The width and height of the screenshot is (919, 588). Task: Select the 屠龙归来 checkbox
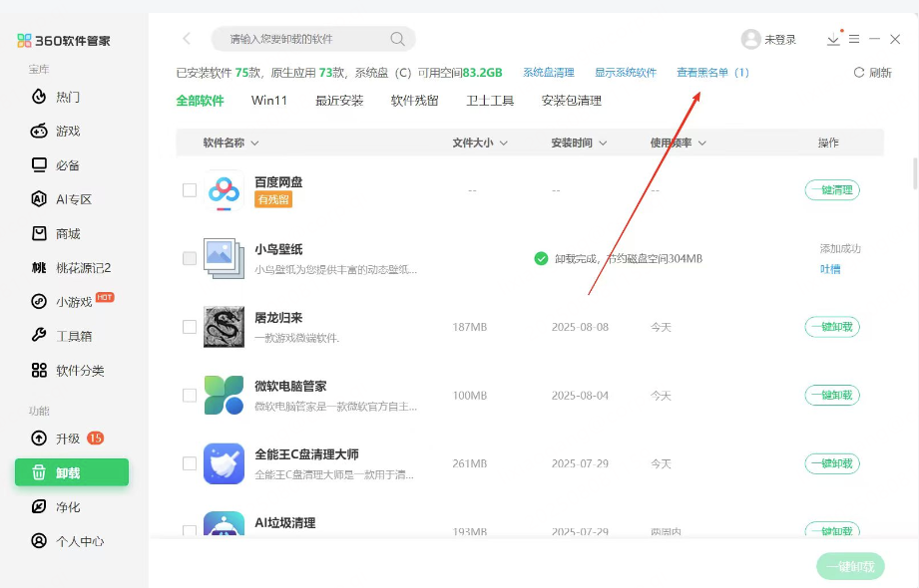[190, 327]
